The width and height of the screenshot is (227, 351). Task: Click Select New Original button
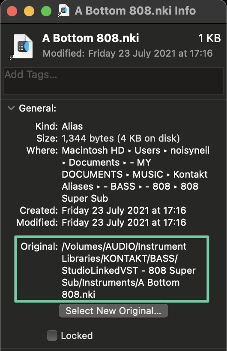[113, 311]
